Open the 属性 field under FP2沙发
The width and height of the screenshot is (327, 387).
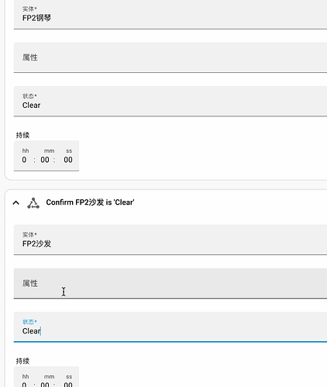(x=170, y=283)
